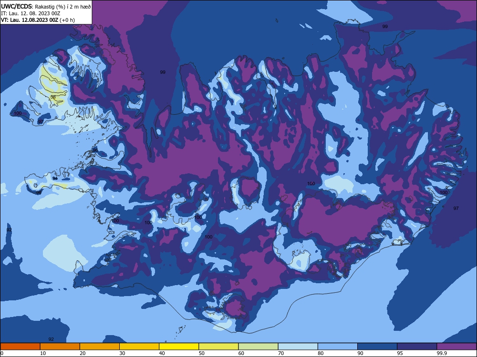
Task: Click the legend tick label '20'
Action: [83, 353]
